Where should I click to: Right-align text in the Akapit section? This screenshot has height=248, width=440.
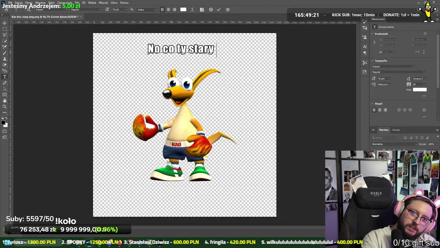[385, 110]
